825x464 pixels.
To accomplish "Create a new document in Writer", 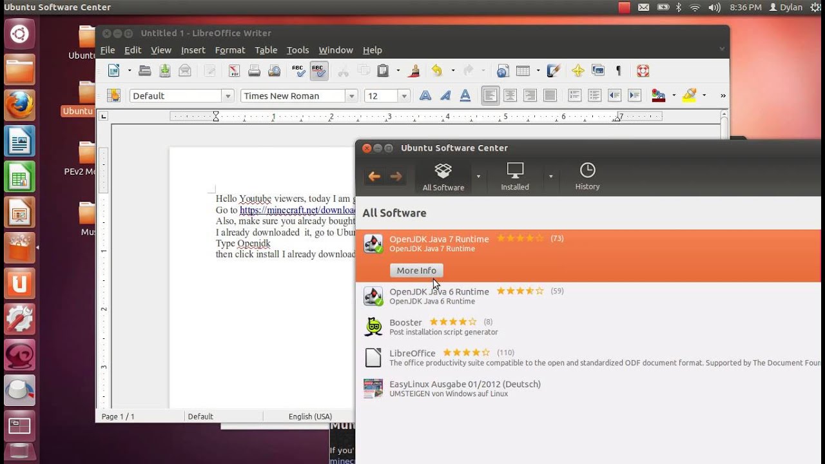I will click(x=114, y=71).
